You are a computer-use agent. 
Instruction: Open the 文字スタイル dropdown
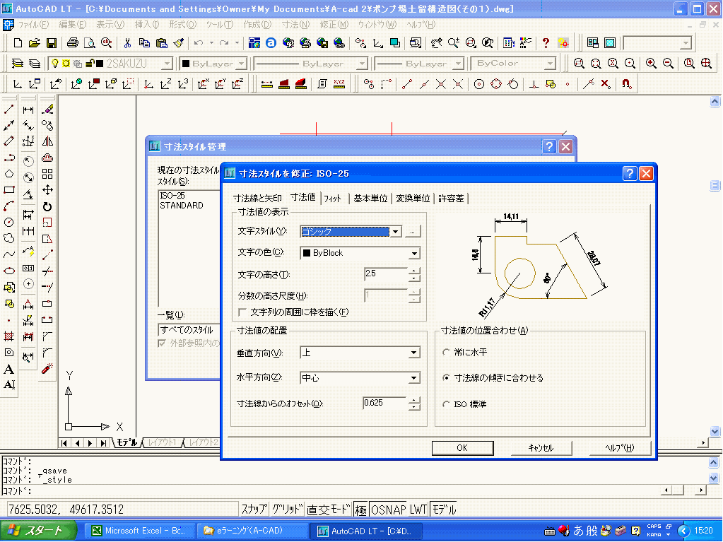[395, 231]
